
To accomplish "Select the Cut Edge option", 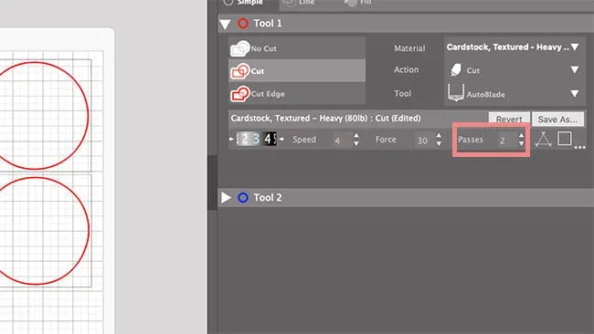I will (297, 93).
